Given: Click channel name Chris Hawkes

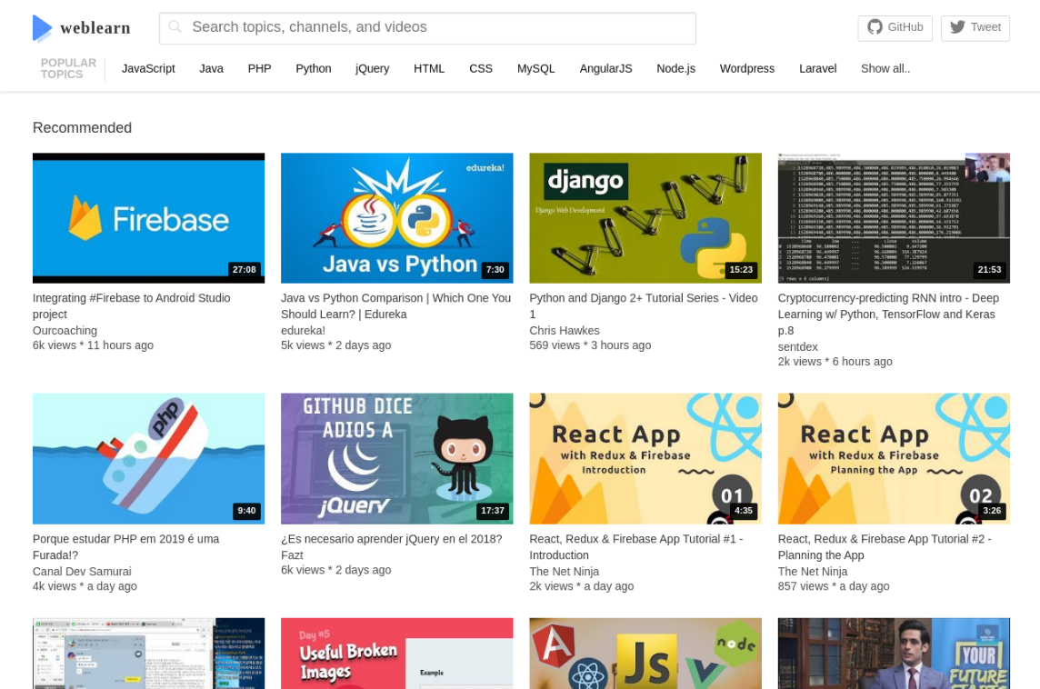Looking at the screenshot, I should point(565,330).
